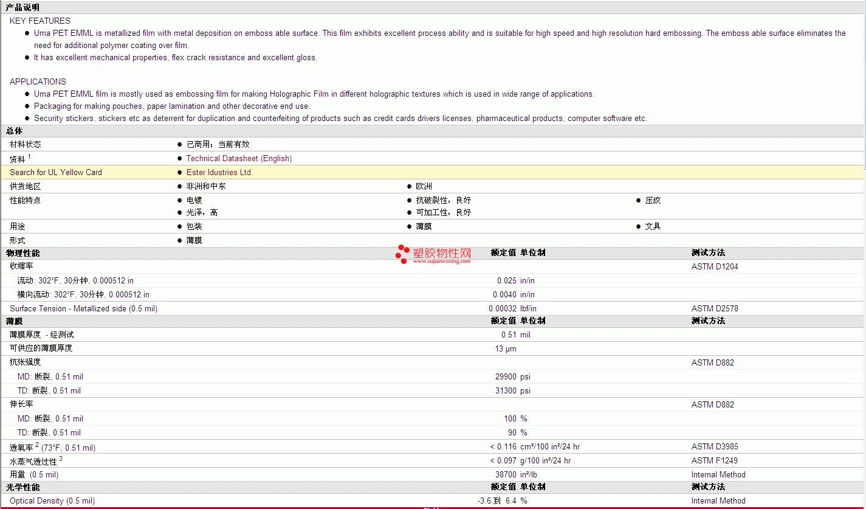Select the 包装 usage entry
Viewport: 866px width, 509px height.
tap(194, 226)
